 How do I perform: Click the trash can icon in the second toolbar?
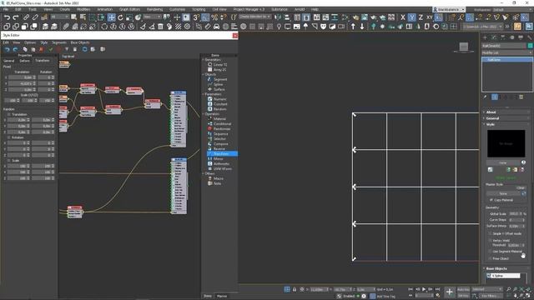tap(160, 26)
